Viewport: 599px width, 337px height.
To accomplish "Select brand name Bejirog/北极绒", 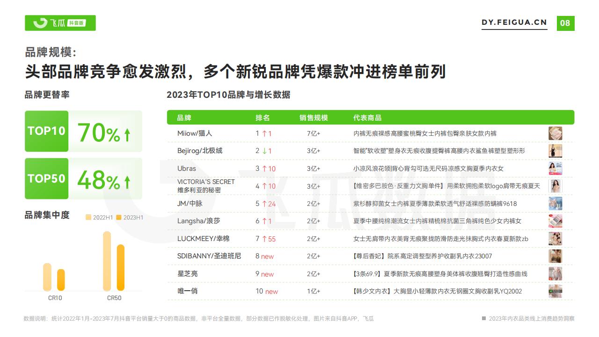I will [200, 151].
